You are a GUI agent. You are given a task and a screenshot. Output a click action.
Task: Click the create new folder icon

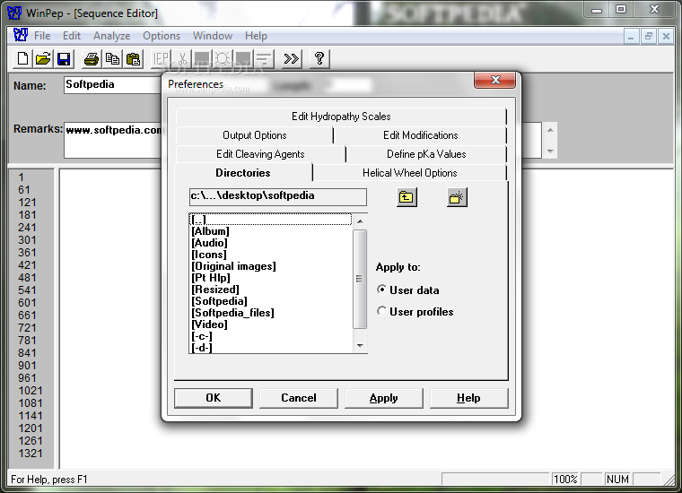pyautogui.click(x=457, y=197)
